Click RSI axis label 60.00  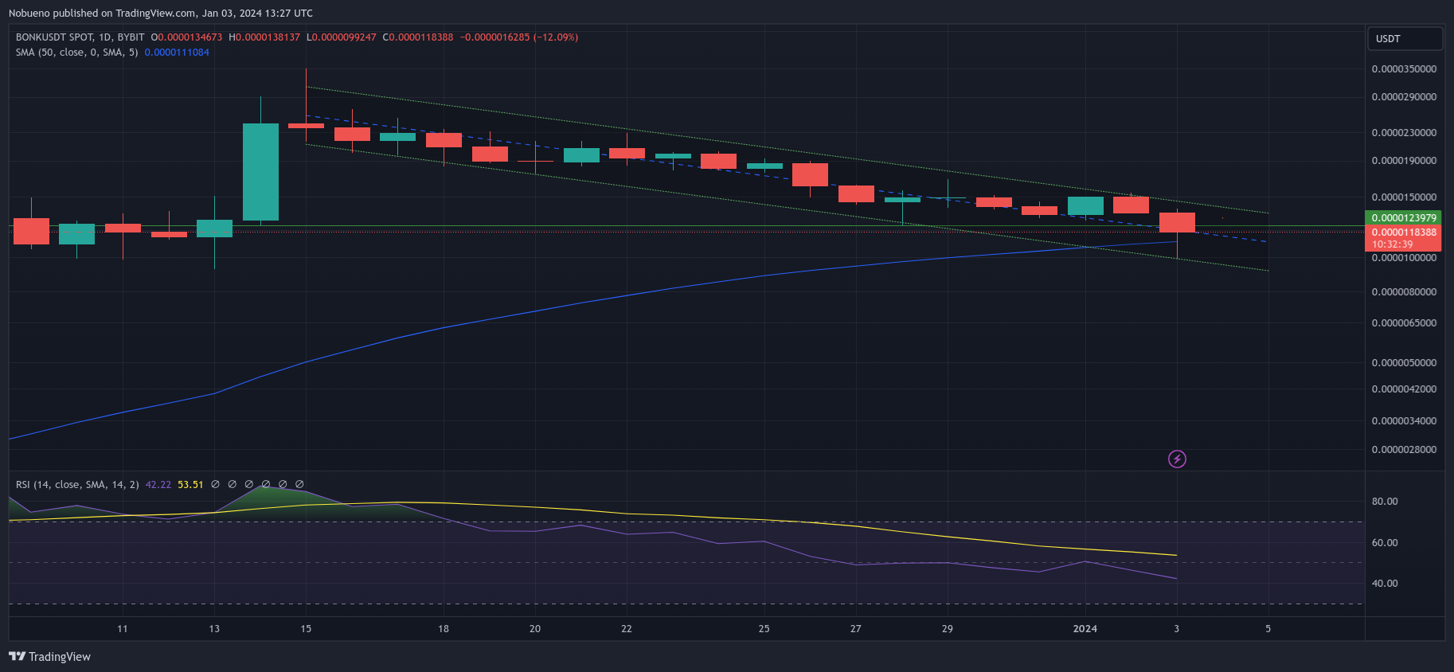(1385, 543)
